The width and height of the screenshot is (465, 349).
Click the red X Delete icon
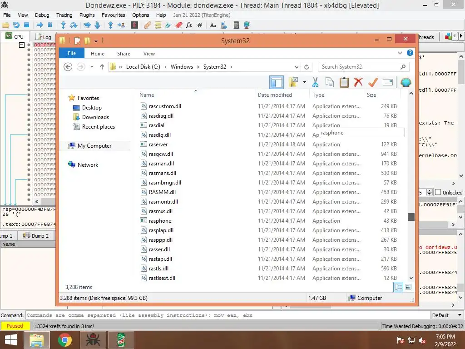tap(358, 82)
